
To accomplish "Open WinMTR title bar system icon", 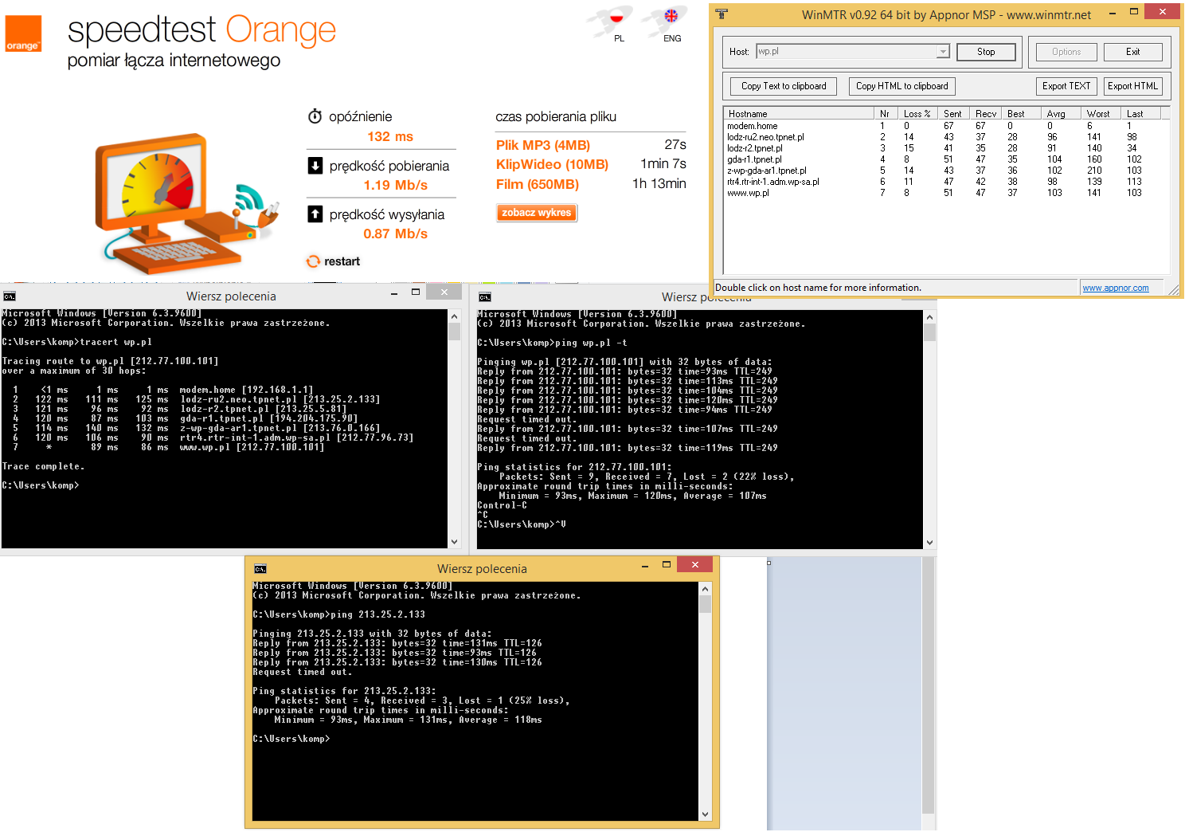I will (722, 14).
